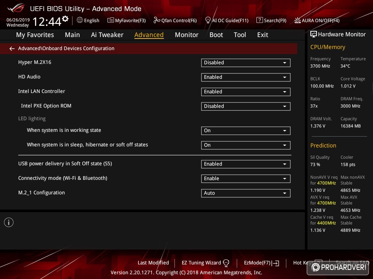
Task: Click the 4865 MHz Max nonAVX value
Action: [350, 190]
